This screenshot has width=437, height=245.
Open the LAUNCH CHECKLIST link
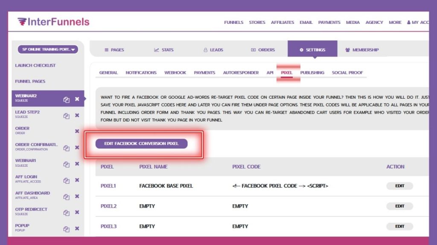coord(35,65)
